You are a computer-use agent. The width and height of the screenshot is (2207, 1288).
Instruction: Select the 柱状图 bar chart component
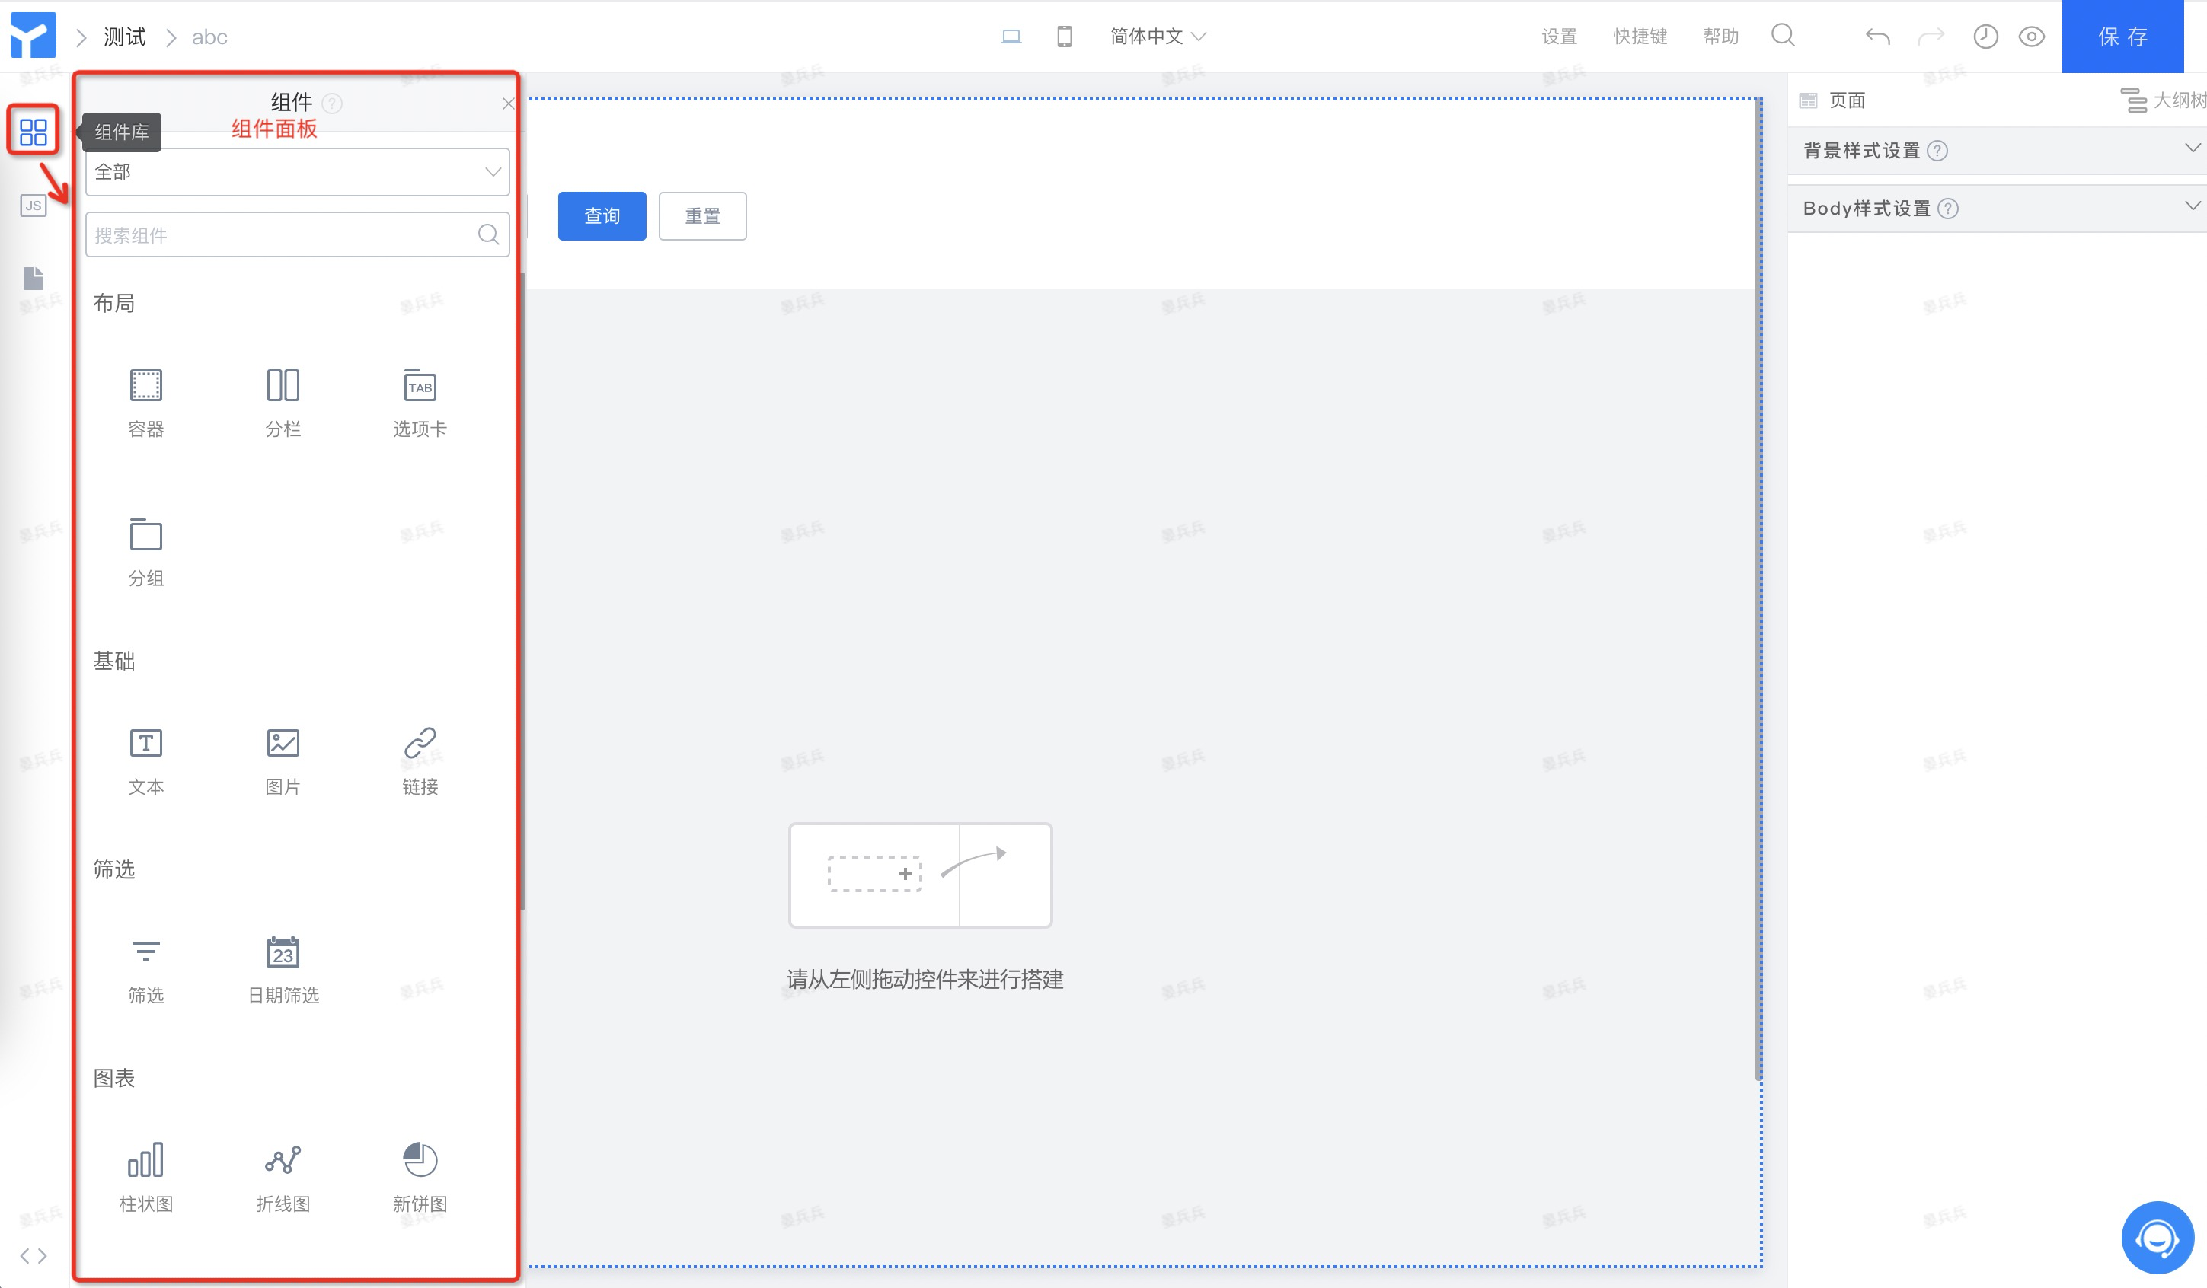pos(145,1178)
